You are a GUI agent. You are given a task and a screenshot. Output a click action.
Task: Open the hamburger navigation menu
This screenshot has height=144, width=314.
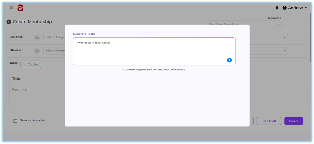pos(12,8)
